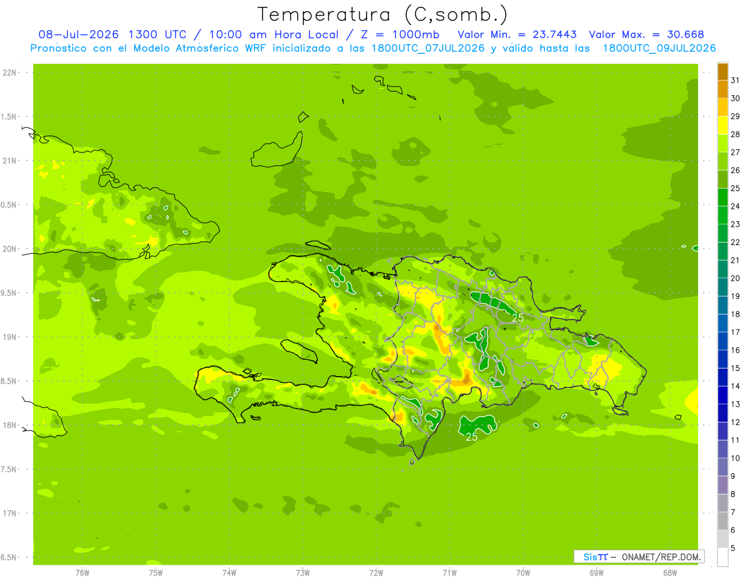Click the legend value '20'
752x581 pixels.
736,278
